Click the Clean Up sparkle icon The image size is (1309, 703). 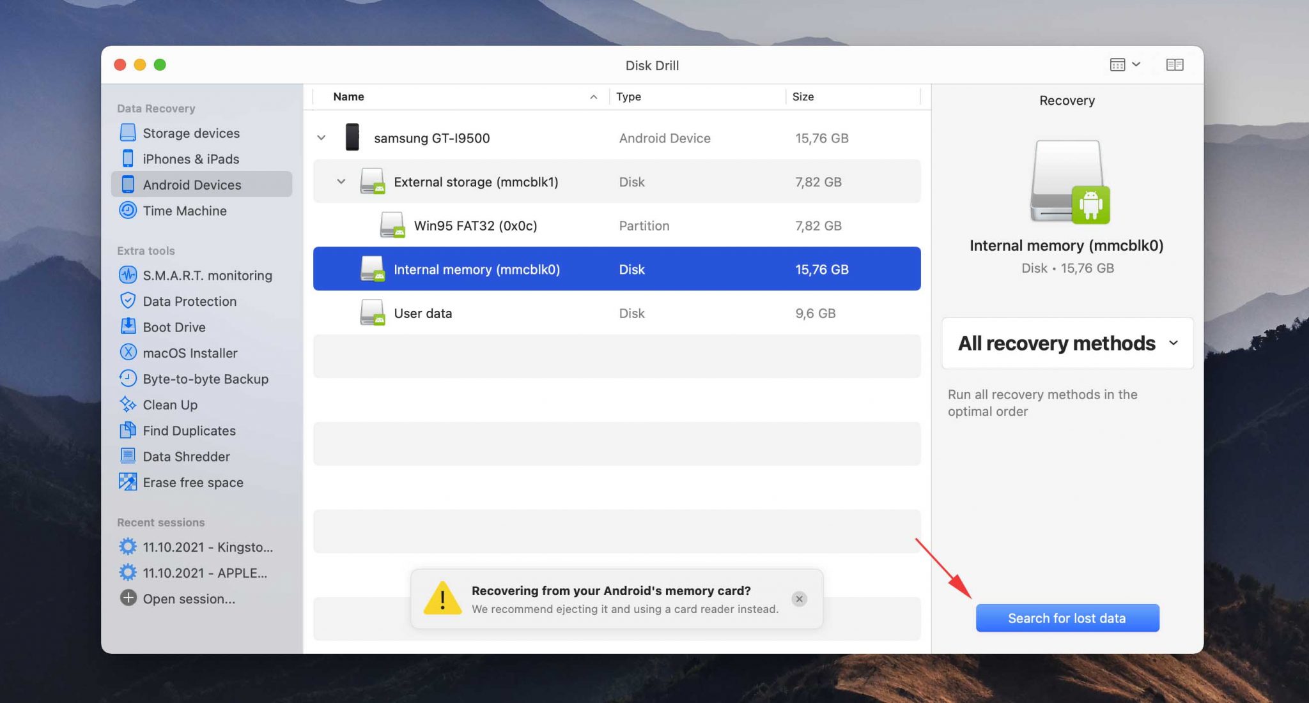(128, 404)
